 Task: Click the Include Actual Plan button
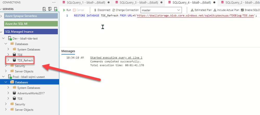[x=226, y=10]
